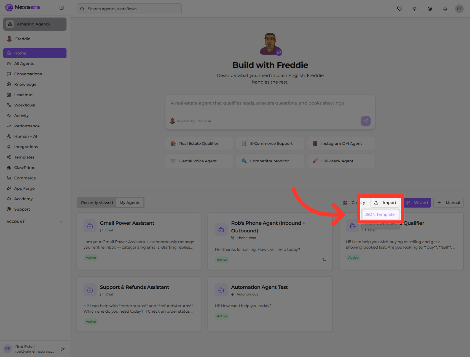Image resolution: width=470 pixels, height=357 pixels.
Task: Open the Import dropdown button
Action: [385, 203]
